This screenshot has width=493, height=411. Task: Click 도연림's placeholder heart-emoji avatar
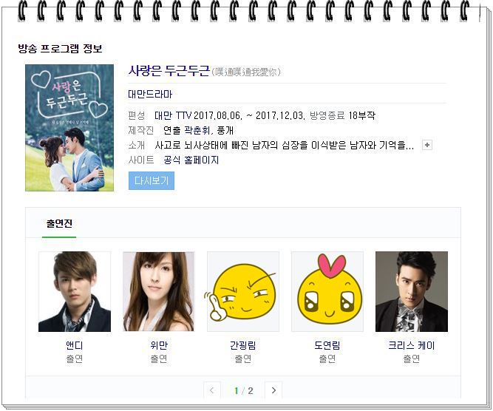coord(327,291)
